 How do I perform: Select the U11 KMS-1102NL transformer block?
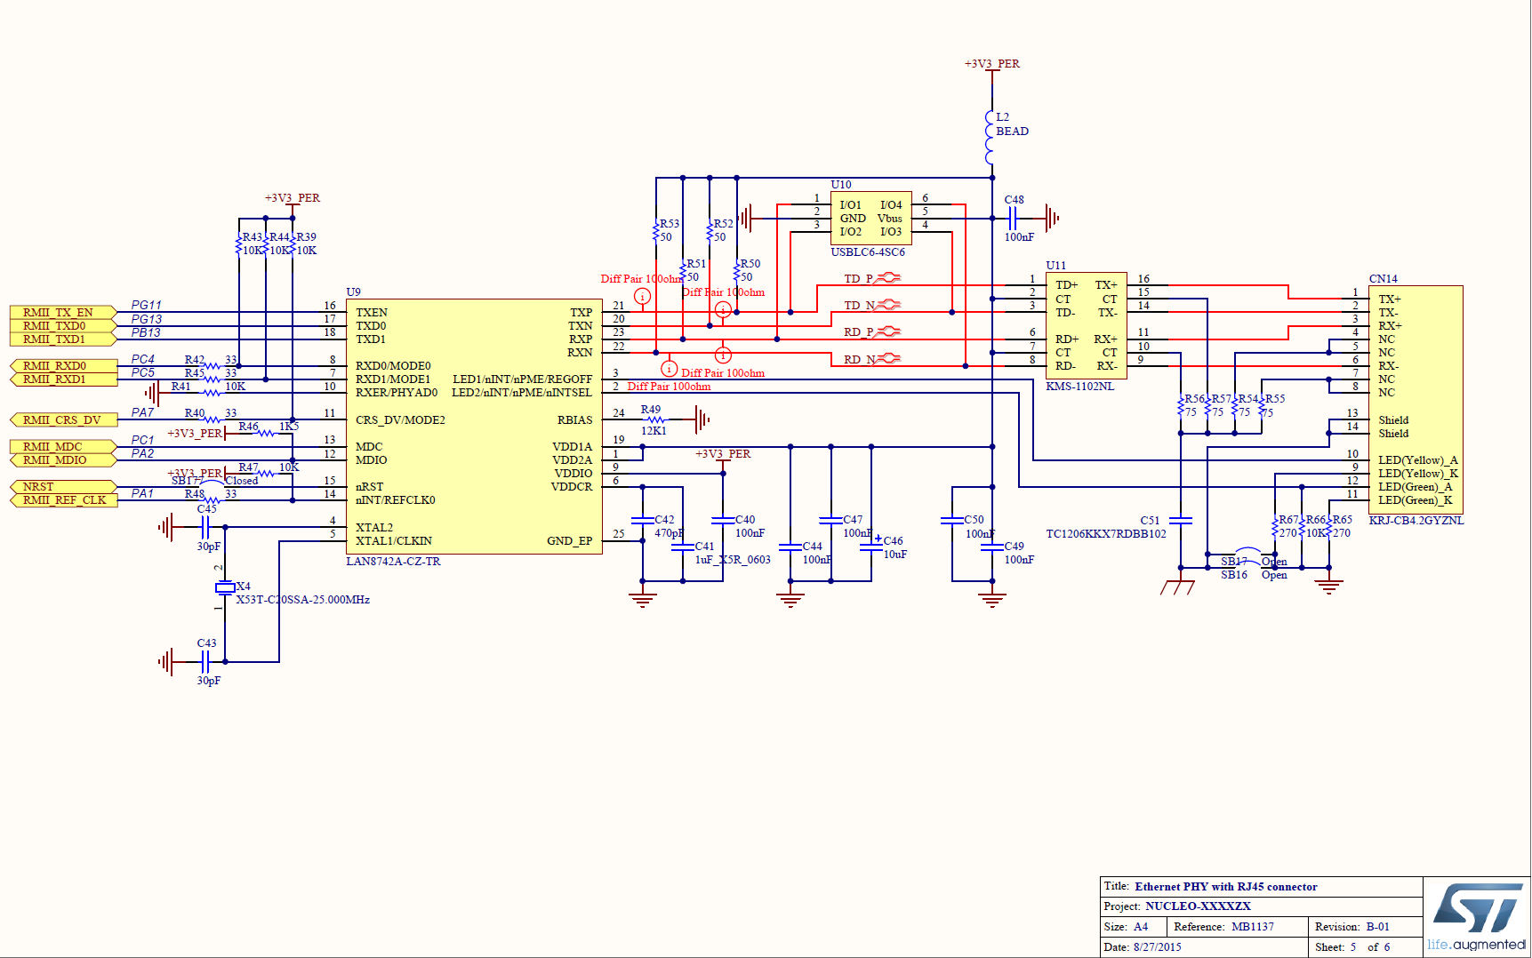coord(1086,325)
